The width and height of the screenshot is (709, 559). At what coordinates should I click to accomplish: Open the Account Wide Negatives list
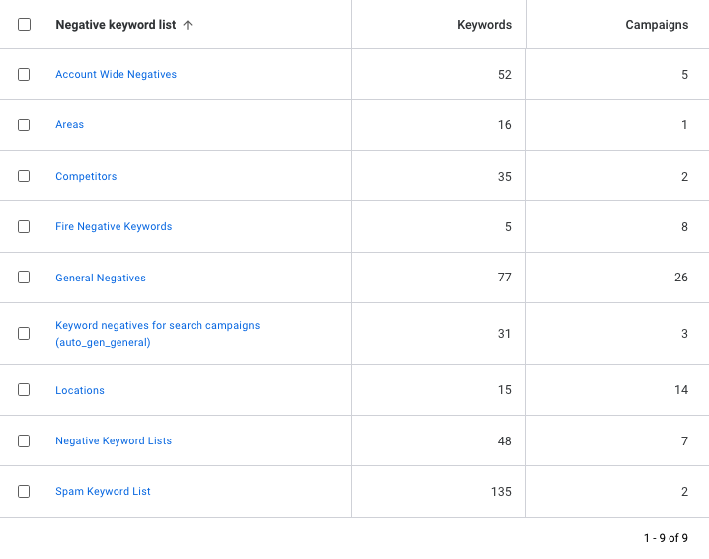click(116, 75)
